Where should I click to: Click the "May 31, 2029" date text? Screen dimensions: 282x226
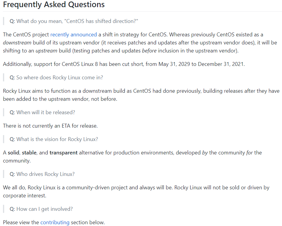click(174, 64)
